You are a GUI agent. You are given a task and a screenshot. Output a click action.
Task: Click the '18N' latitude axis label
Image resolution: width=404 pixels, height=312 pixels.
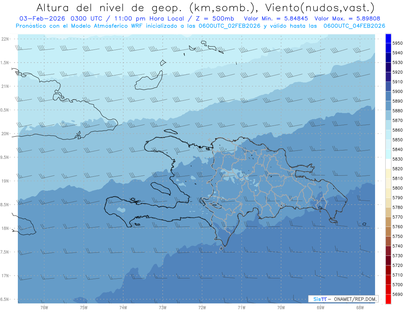click(x=5, y=228)
